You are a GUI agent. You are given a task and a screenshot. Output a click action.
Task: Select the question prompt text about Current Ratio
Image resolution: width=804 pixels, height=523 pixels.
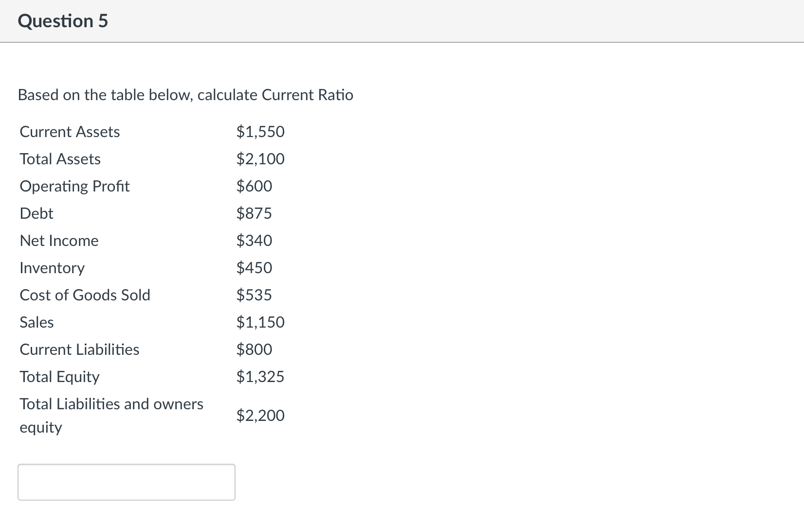(185, 95)
